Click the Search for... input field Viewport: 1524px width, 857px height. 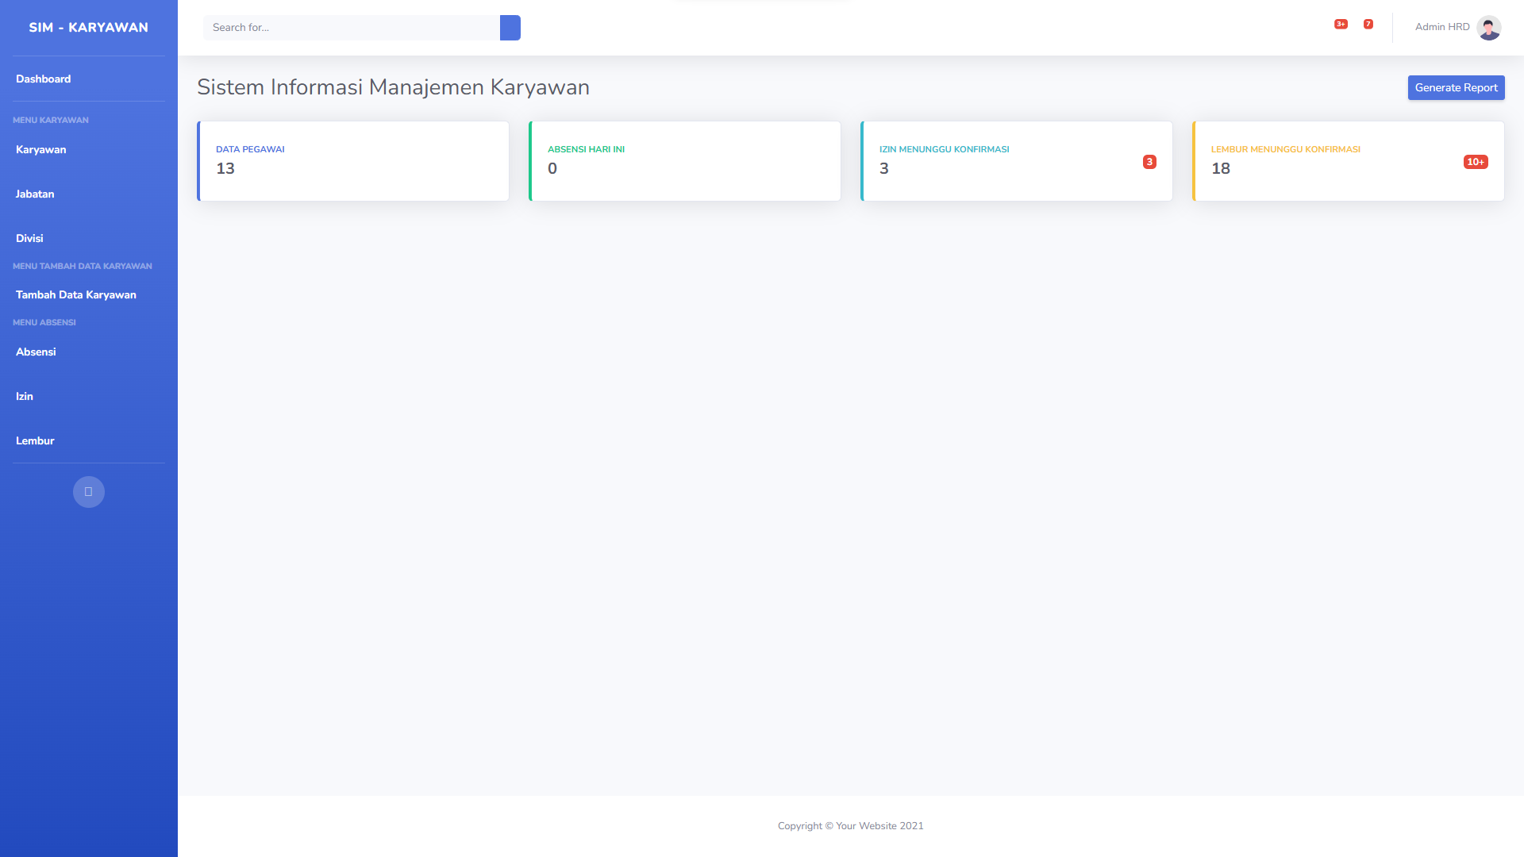pyautogui.click(x=352, y=28)
